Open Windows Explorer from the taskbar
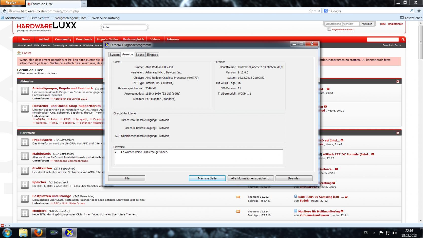Image resolution: width=423 pixels, height=238 pixels. [x=23, y=232]
